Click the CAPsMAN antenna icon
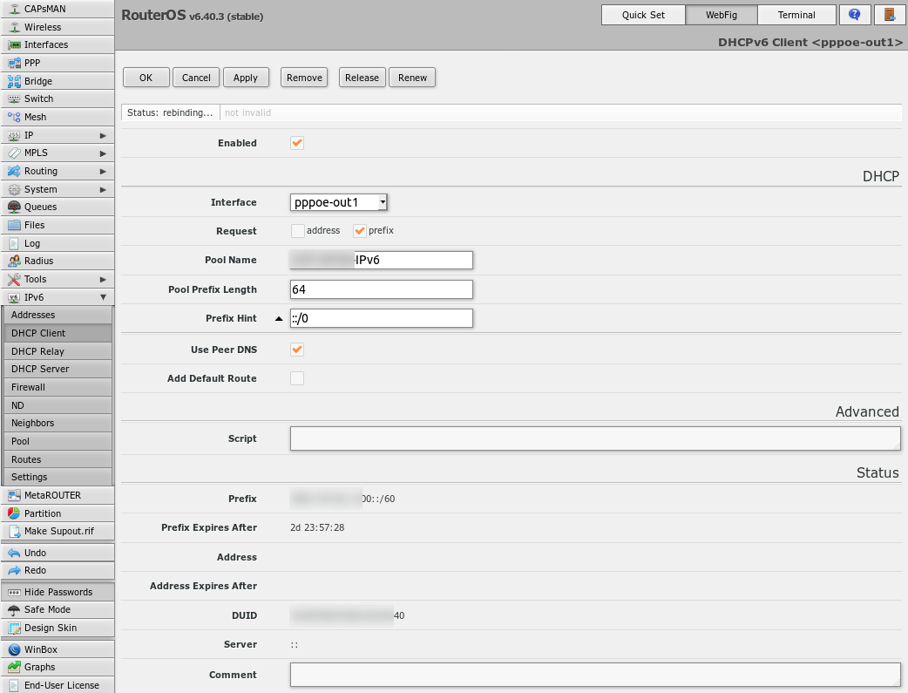This screenshot has width=908, height=693. [15, 10]
